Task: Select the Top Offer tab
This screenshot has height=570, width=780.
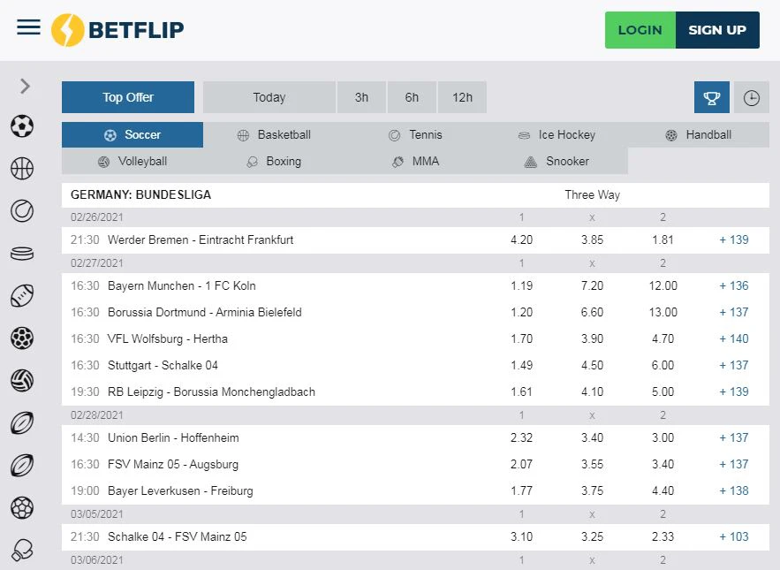Action: click(128, 97)
